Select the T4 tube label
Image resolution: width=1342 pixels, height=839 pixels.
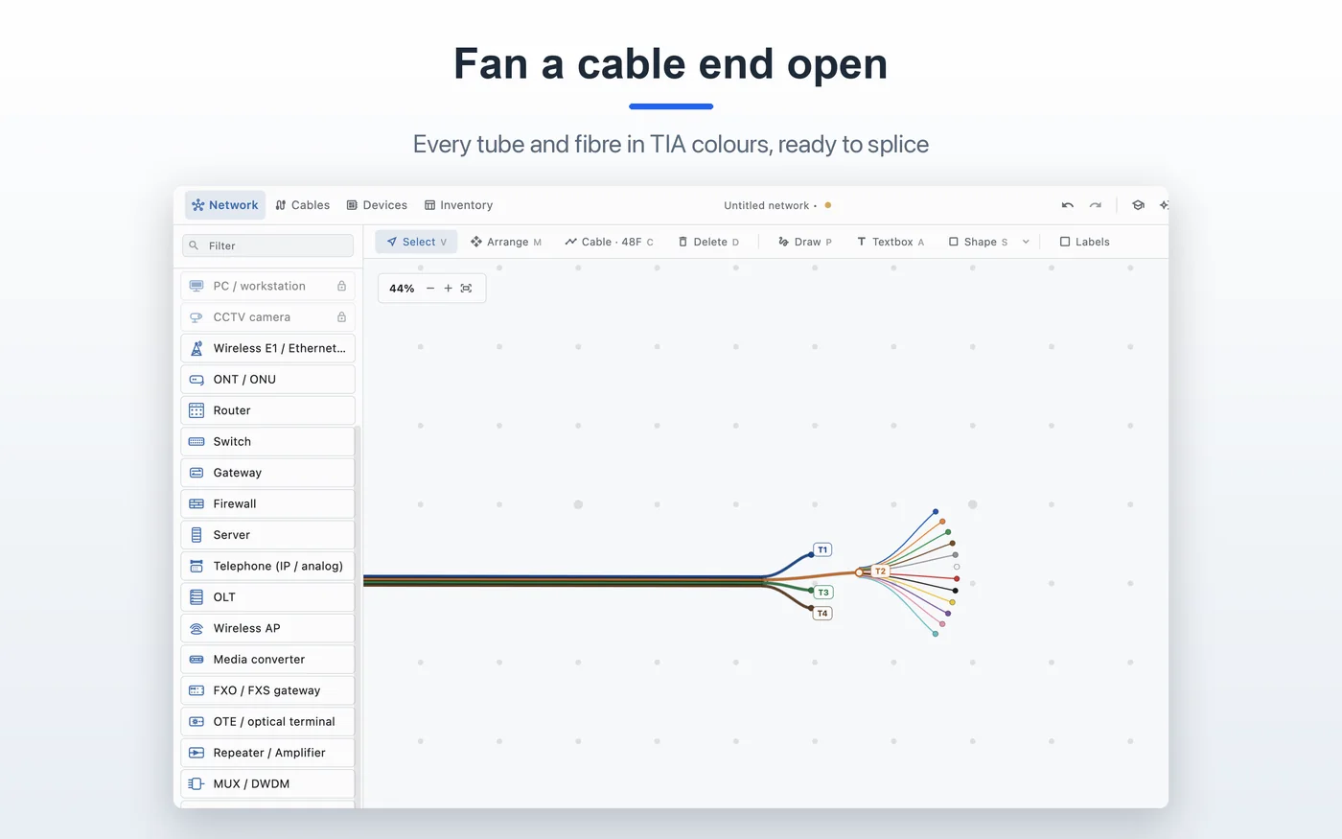click(822, 614)
